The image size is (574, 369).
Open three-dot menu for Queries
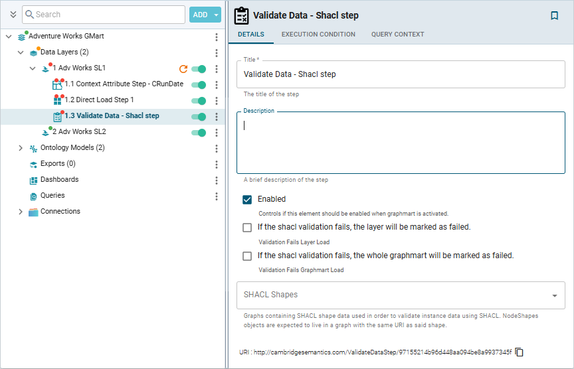tap(216, 196)
